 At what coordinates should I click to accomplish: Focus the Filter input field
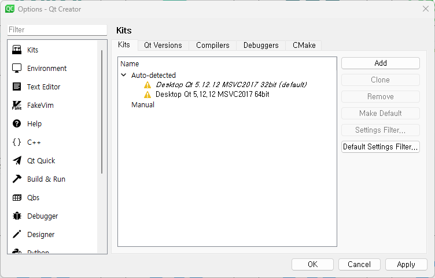[57, 30]
